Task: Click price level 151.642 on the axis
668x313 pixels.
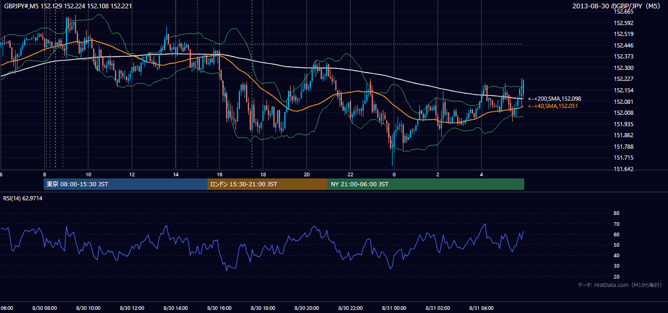Action: tap(623, 169)
